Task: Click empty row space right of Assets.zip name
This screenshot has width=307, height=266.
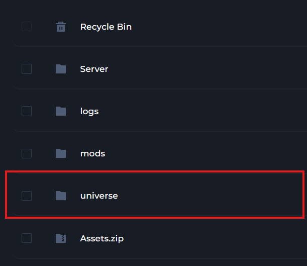Action: tap(211, 238)
